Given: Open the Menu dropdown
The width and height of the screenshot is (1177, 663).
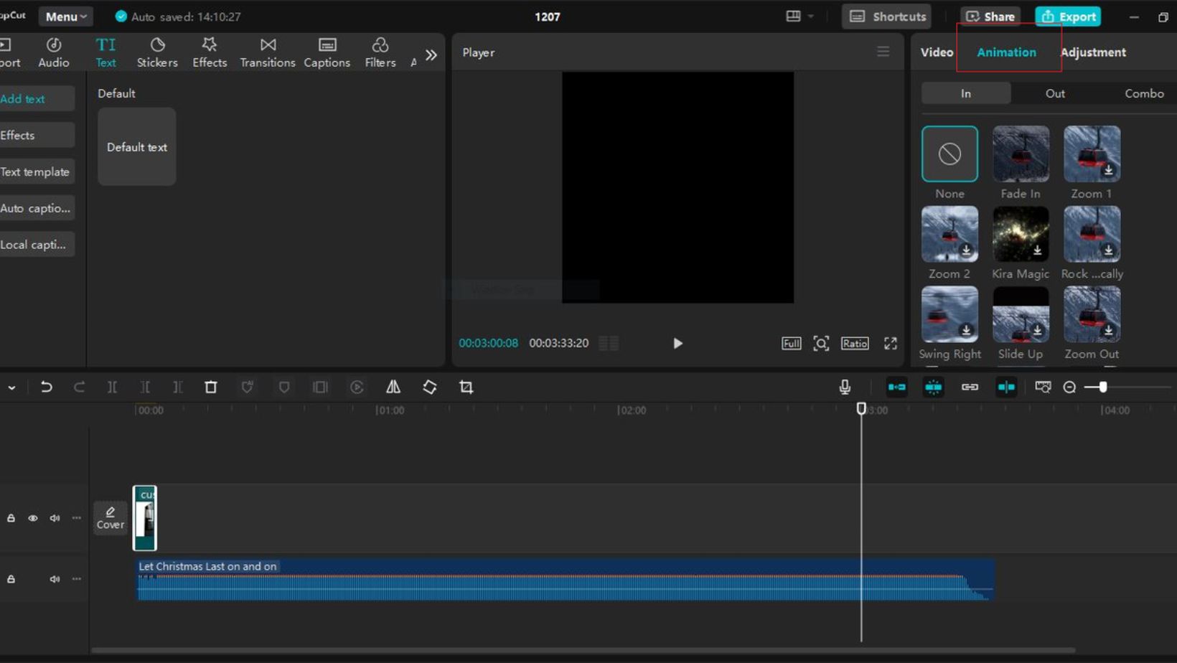Looking at the screenshot, I should point(65,17).
